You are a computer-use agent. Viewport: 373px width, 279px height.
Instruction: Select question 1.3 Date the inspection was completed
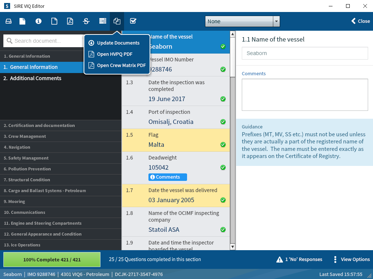point(176,91)
